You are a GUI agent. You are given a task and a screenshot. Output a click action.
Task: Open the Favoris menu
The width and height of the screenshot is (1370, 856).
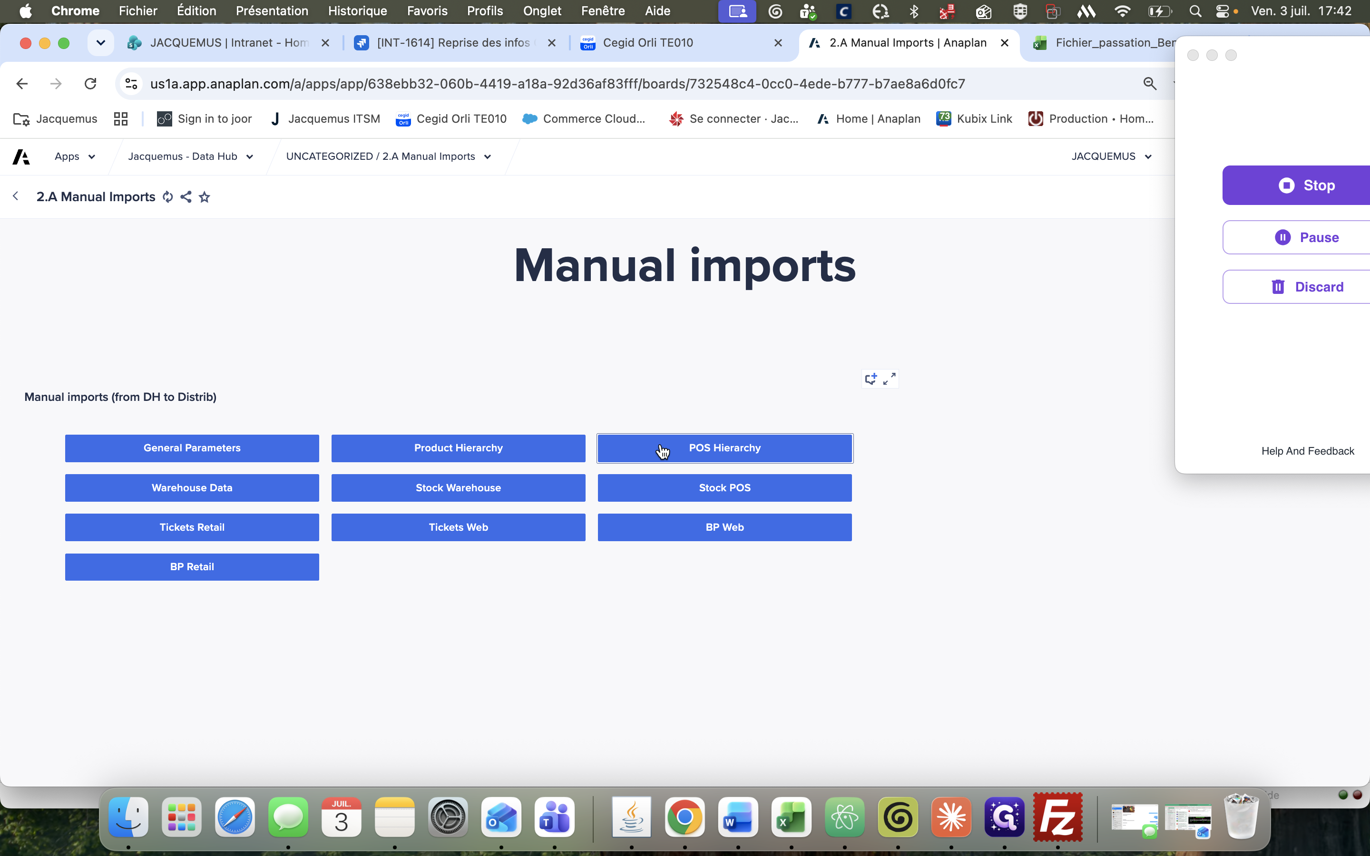pyautogui.click(x=428, y=11)
